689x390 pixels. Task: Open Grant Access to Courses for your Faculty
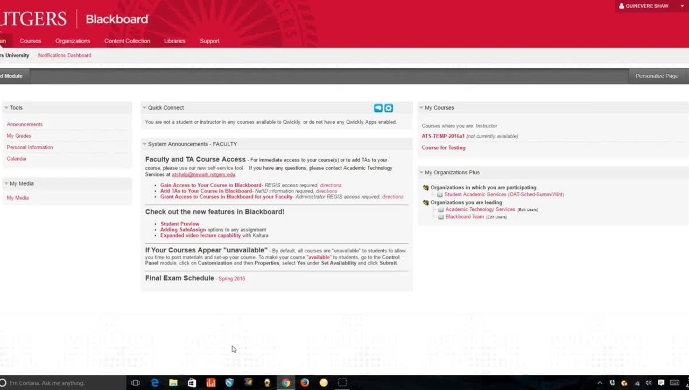click(x=227, y=197)
